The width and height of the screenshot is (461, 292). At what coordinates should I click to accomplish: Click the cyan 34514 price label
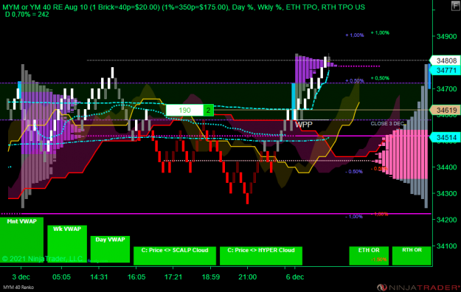[x=446, y=137]
